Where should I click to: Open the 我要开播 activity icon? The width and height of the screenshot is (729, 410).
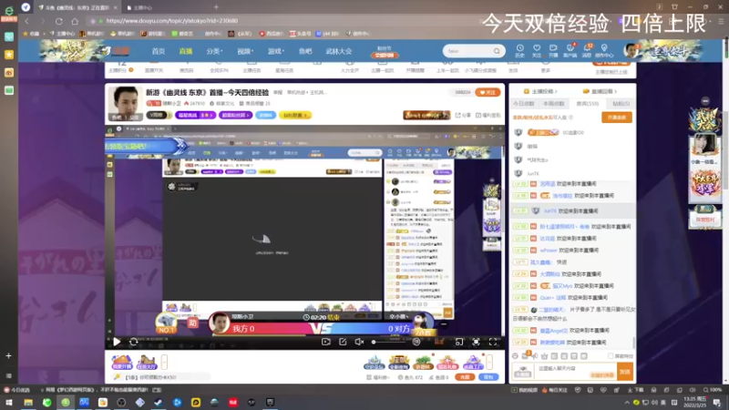tap(122, 362)
